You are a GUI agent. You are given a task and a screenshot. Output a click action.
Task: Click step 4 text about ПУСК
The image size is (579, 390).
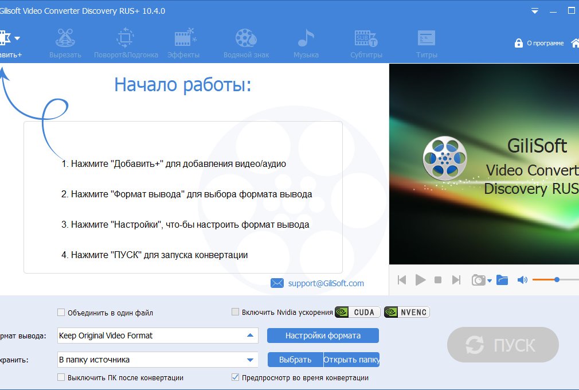(x=154, y=255)
